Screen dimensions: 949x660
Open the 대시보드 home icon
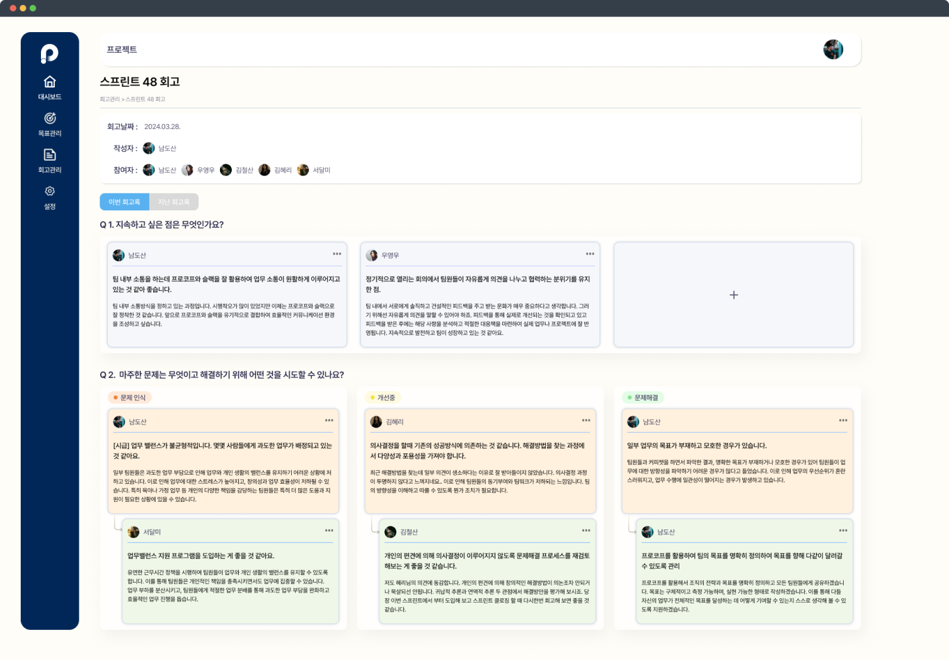click(x=50, y=82)
